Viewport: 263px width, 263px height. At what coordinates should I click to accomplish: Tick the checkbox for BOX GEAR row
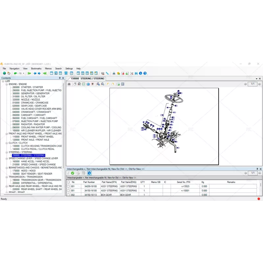(68, 195)
